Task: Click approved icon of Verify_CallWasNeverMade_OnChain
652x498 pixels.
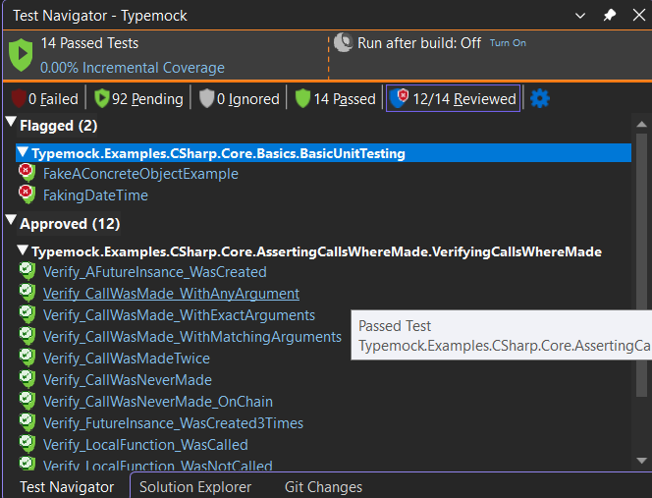Action: click(27, 401)
